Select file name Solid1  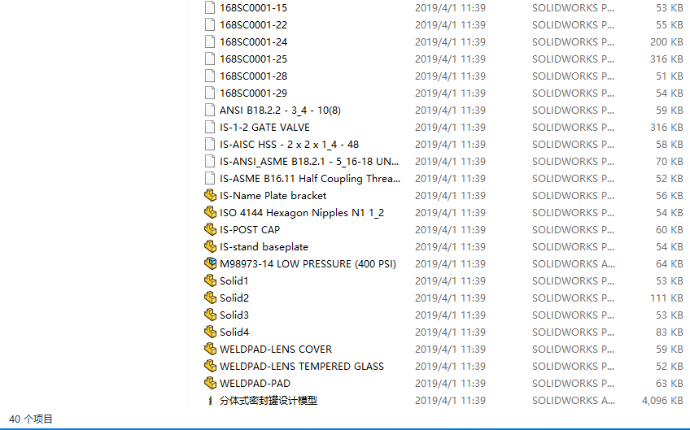point(234,281)
